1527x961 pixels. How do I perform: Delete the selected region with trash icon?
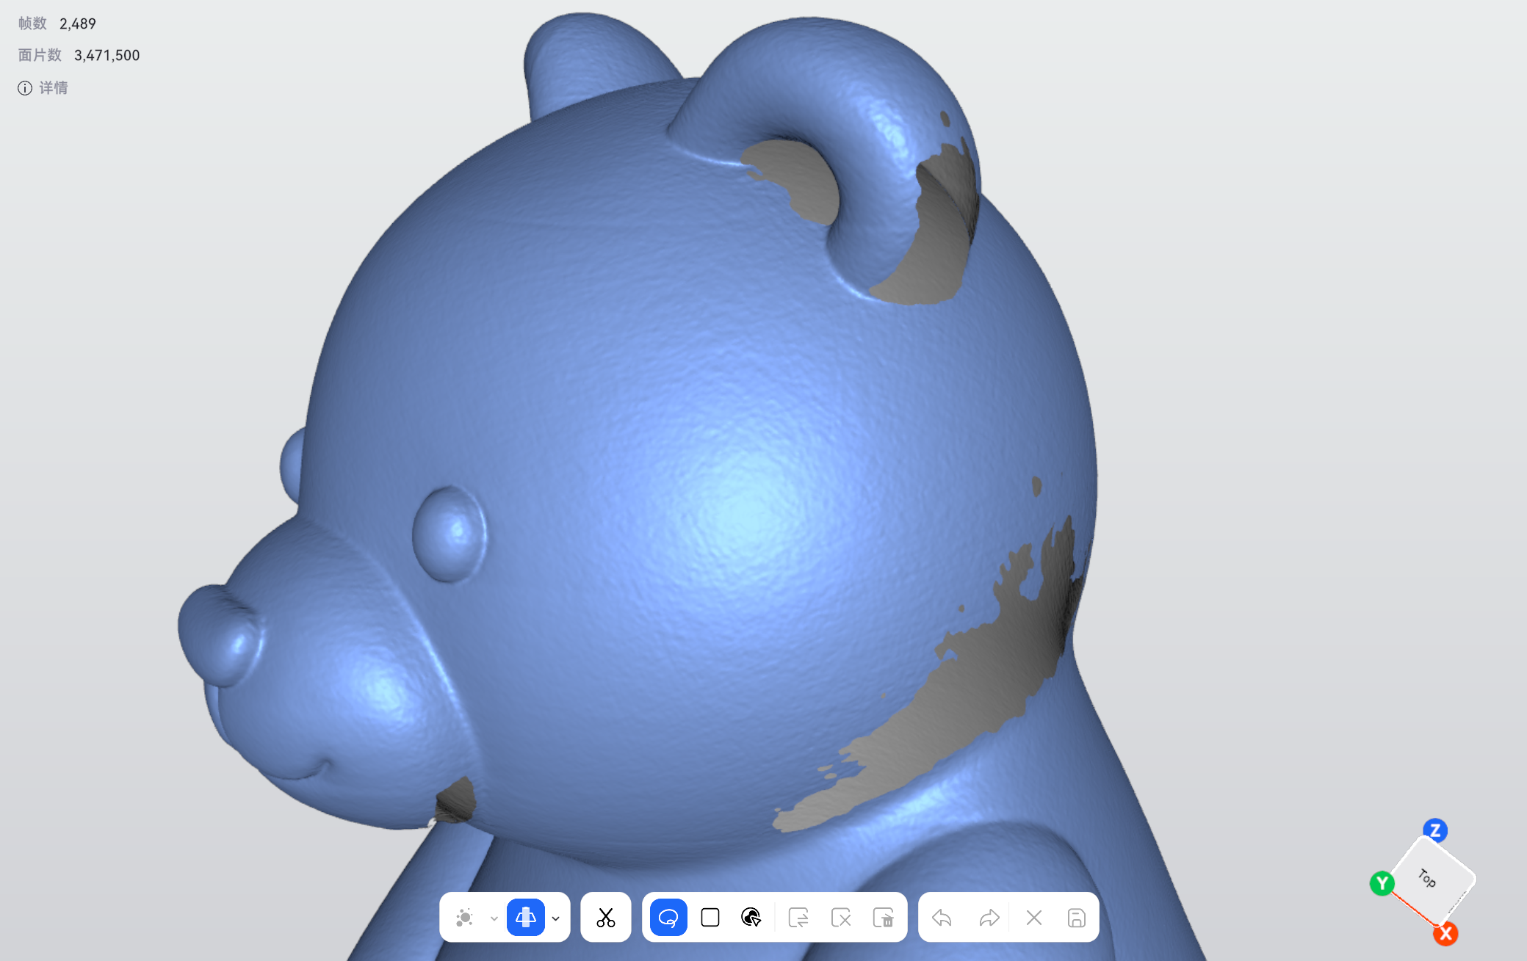884,918
